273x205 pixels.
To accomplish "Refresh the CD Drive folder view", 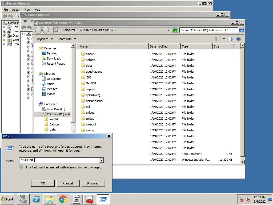I will tap(175, 30).
